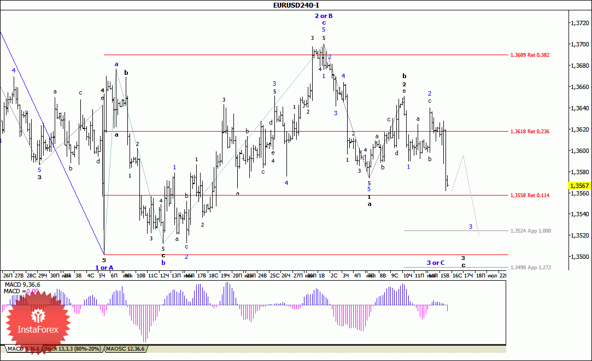Click the 12Ч date on time axis
The width and height of the screenshot is (592, 361).
click(x=164, y=276)
